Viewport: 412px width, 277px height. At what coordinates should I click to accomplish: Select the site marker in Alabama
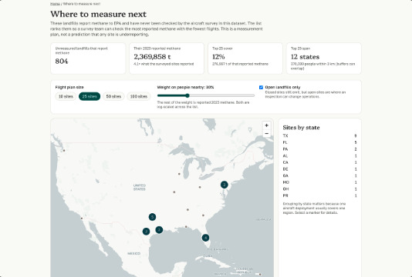(x=187, y=209)
